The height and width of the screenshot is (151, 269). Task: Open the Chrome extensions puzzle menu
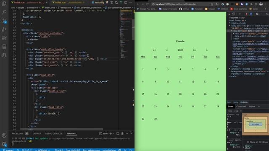(251, 4)
